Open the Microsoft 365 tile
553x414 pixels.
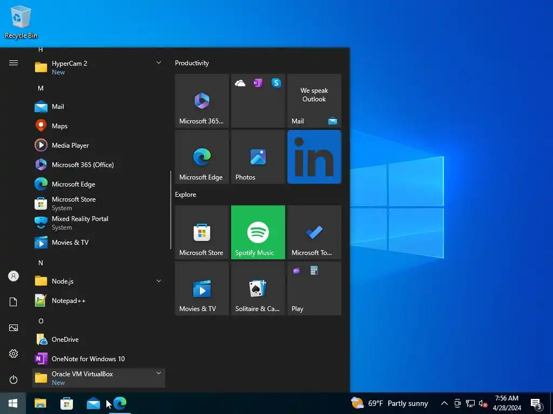(x=202, y=101)
